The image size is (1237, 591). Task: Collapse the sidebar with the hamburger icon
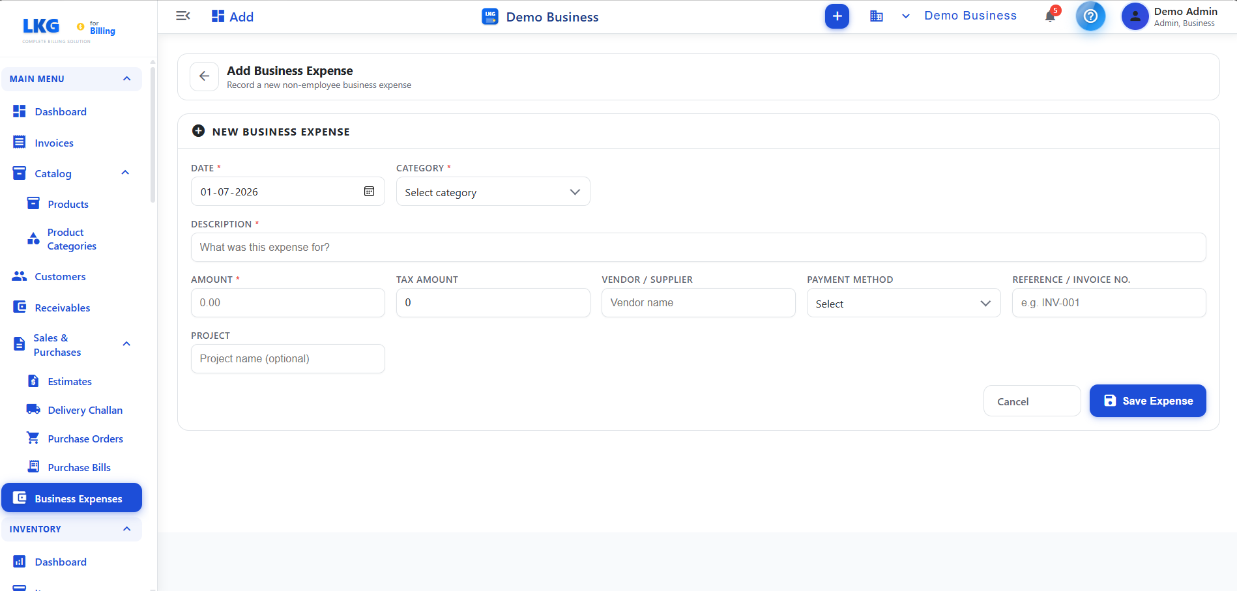coord(183,16)
